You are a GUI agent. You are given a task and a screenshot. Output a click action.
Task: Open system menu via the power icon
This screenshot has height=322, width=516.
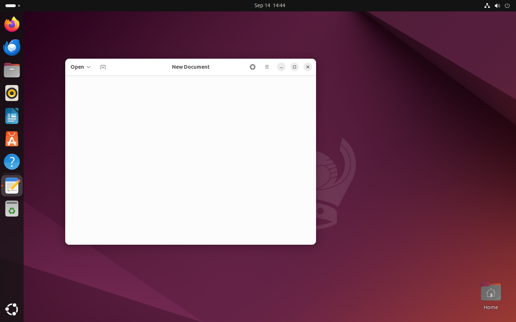tap(507, 5)
